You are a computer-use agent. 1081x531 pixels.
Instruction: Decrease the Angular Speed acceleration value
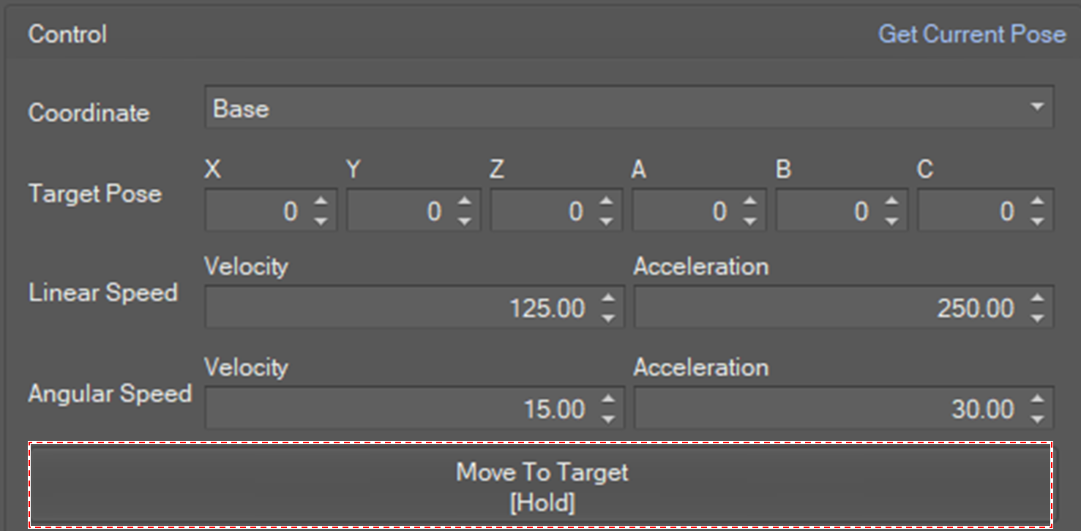1036,418
